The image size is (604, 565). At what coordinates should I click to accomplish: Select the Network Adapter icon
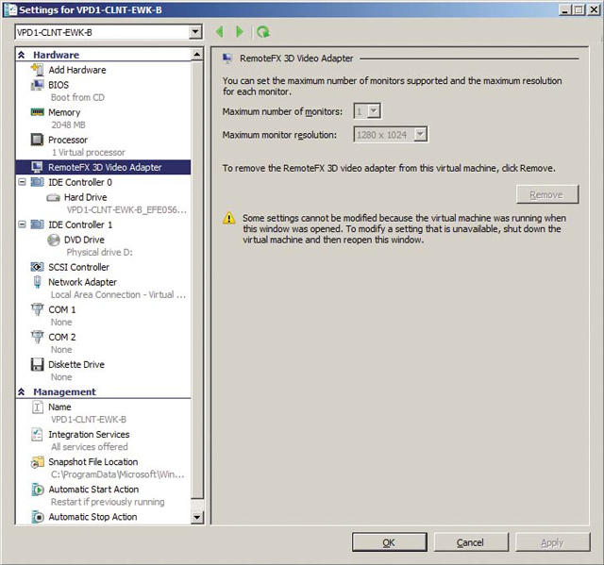coord(38,282)
